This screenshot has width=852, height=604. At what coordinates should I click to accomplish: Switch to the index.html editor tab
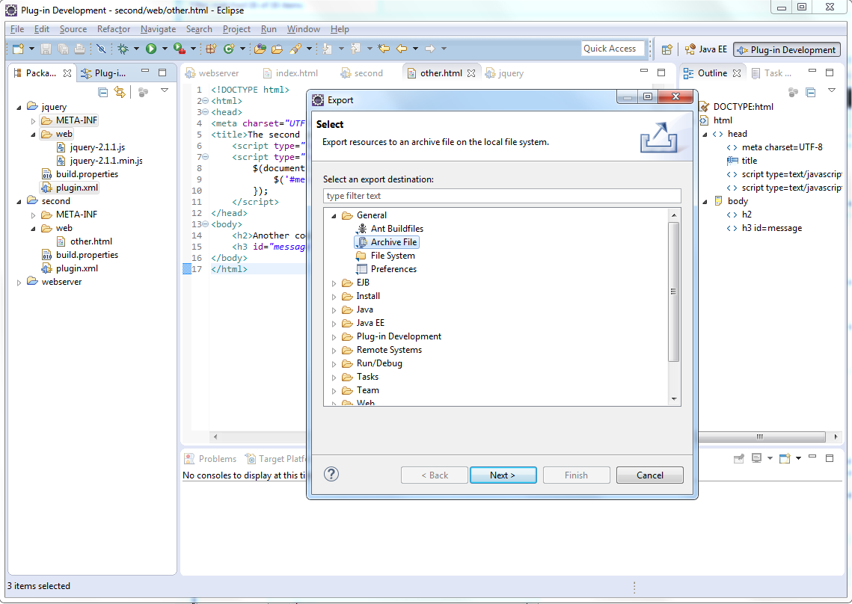290,73
